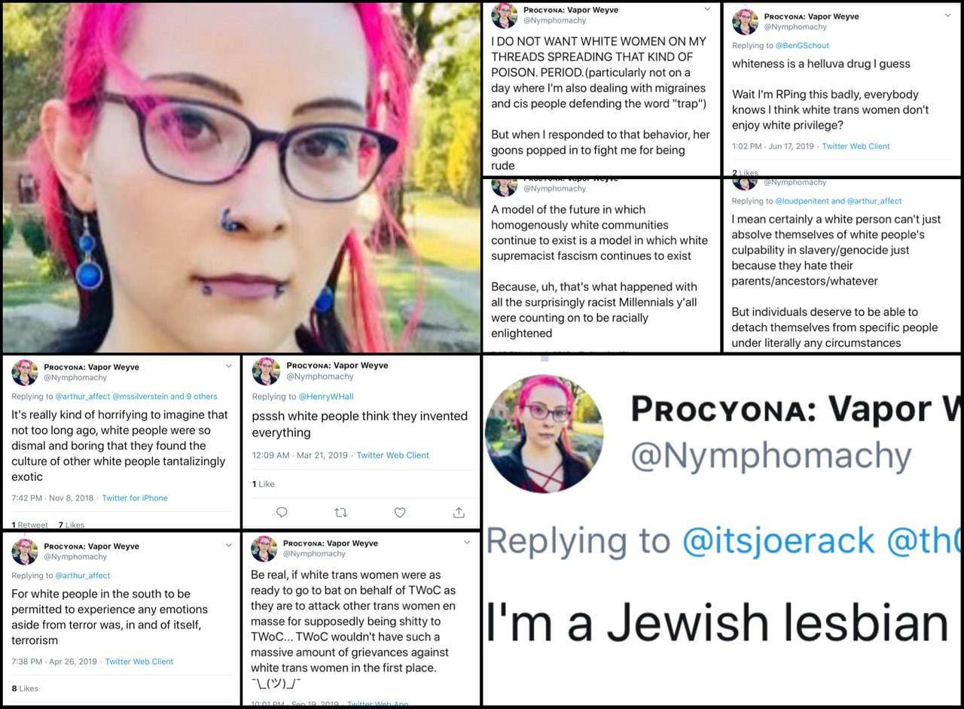Click the @itsjoerack mention in the enlarged tweet
The image size is (964, 709).
(779, 541)
